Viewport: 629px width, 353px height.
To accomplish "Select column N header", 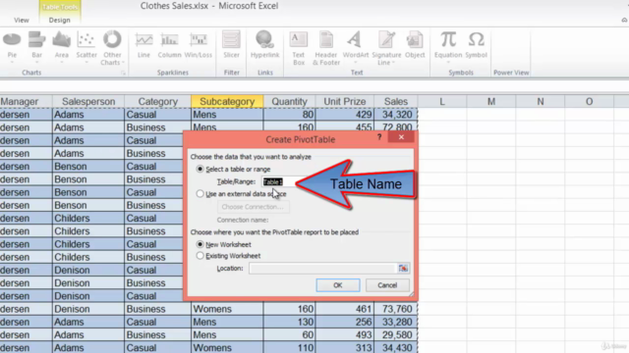I will (541, 101).
